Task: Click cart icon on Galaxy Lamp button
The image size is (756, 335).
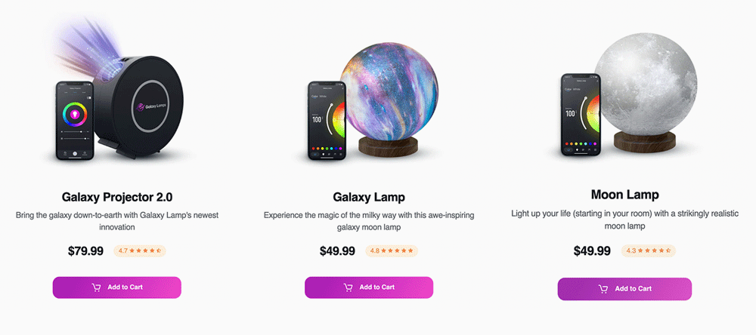Action: (348, 287)
